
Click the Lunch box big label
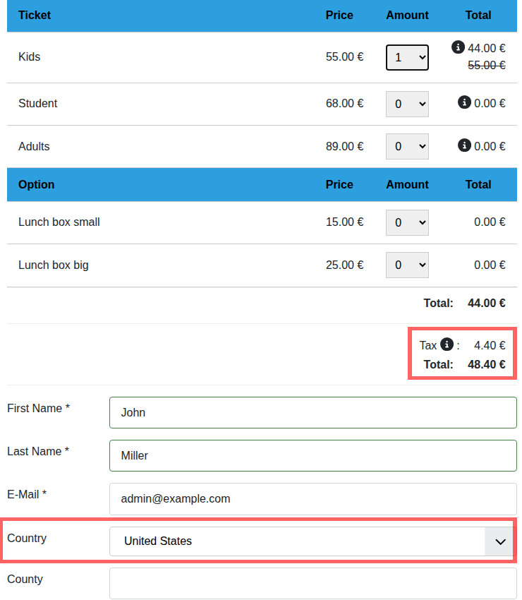[54, 265]
